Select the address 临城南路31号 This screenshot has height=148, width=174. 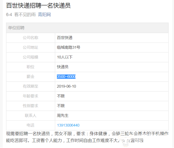pyautogui.click(x=68, y=47)
